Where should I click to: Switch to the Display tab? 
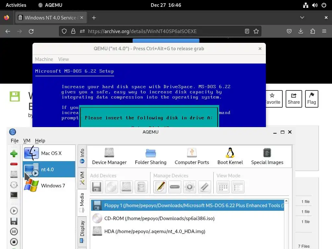click(82, 231)
